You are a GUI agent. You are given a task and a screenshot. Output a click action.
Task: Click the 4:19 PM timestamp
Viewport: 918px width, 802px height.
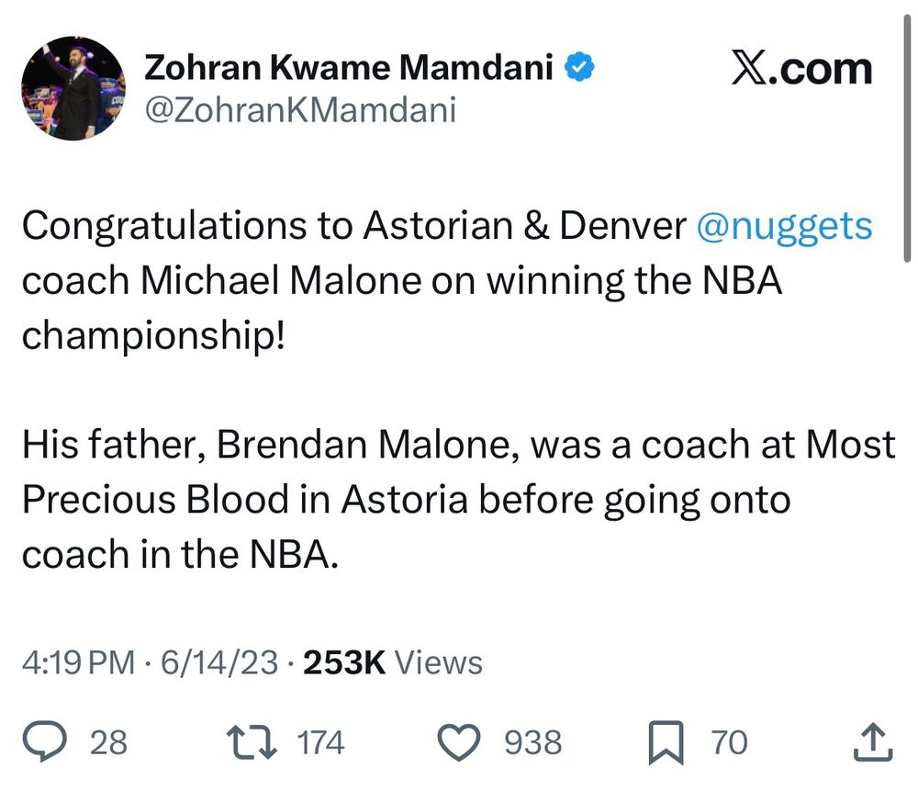tap(77, 661)
